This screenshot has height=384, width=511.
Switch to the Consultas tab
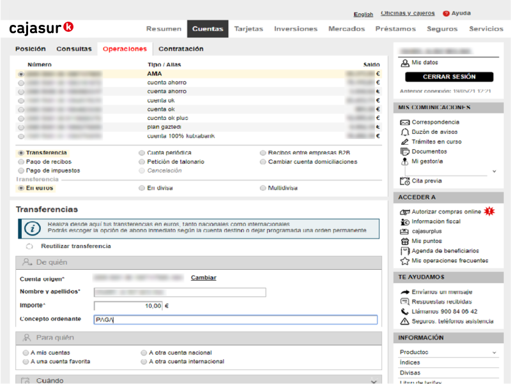[x=73, y=49]
